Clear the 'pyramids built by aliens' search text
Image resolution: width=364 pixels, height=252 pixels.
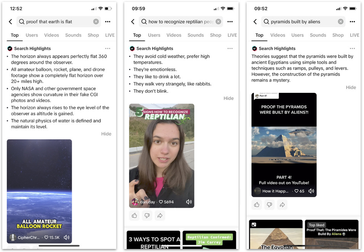point(340,22)
